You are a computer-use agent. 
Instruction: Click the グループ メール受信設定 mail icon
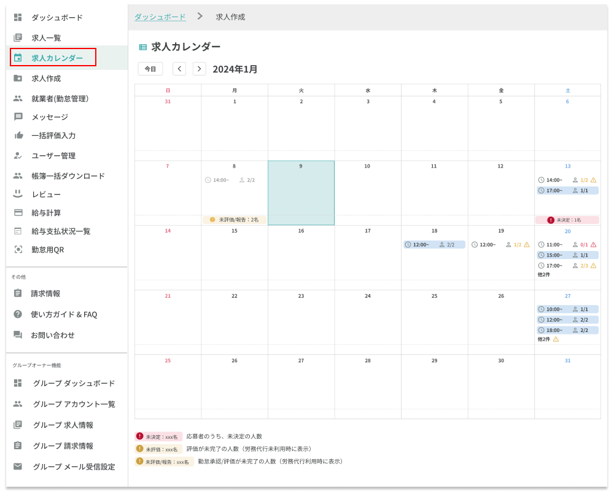(18, 466)
